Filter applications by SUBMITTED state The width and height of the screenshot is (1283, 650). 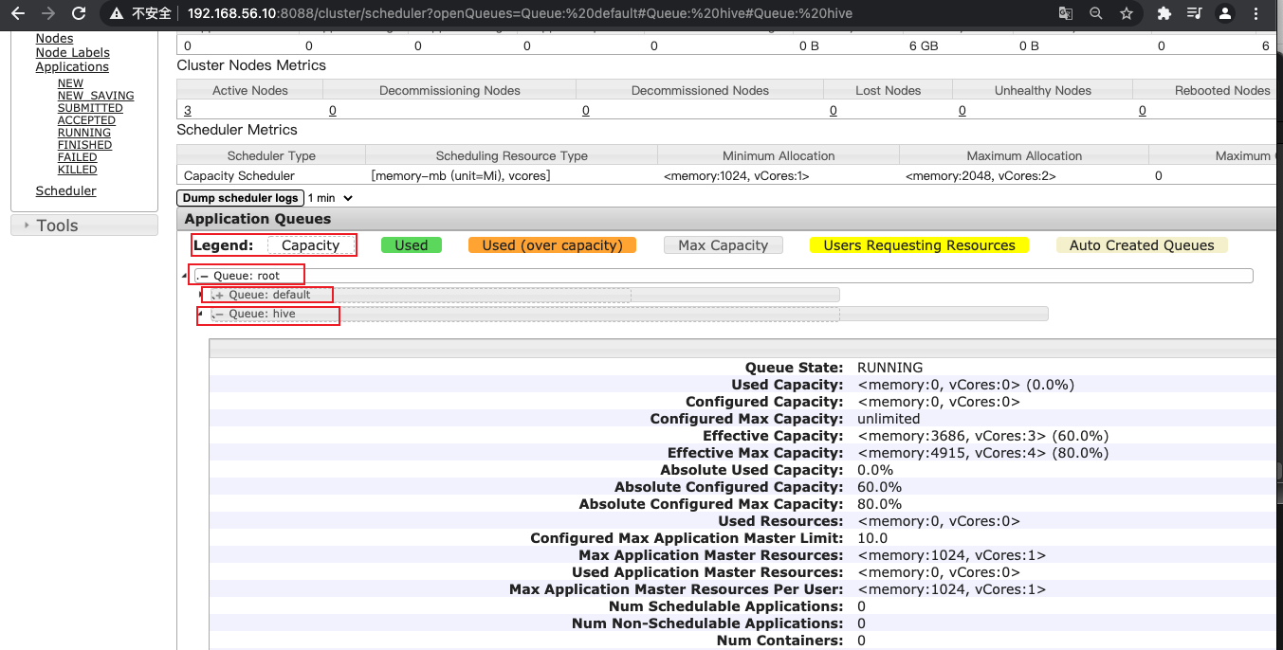coord(90,108)
